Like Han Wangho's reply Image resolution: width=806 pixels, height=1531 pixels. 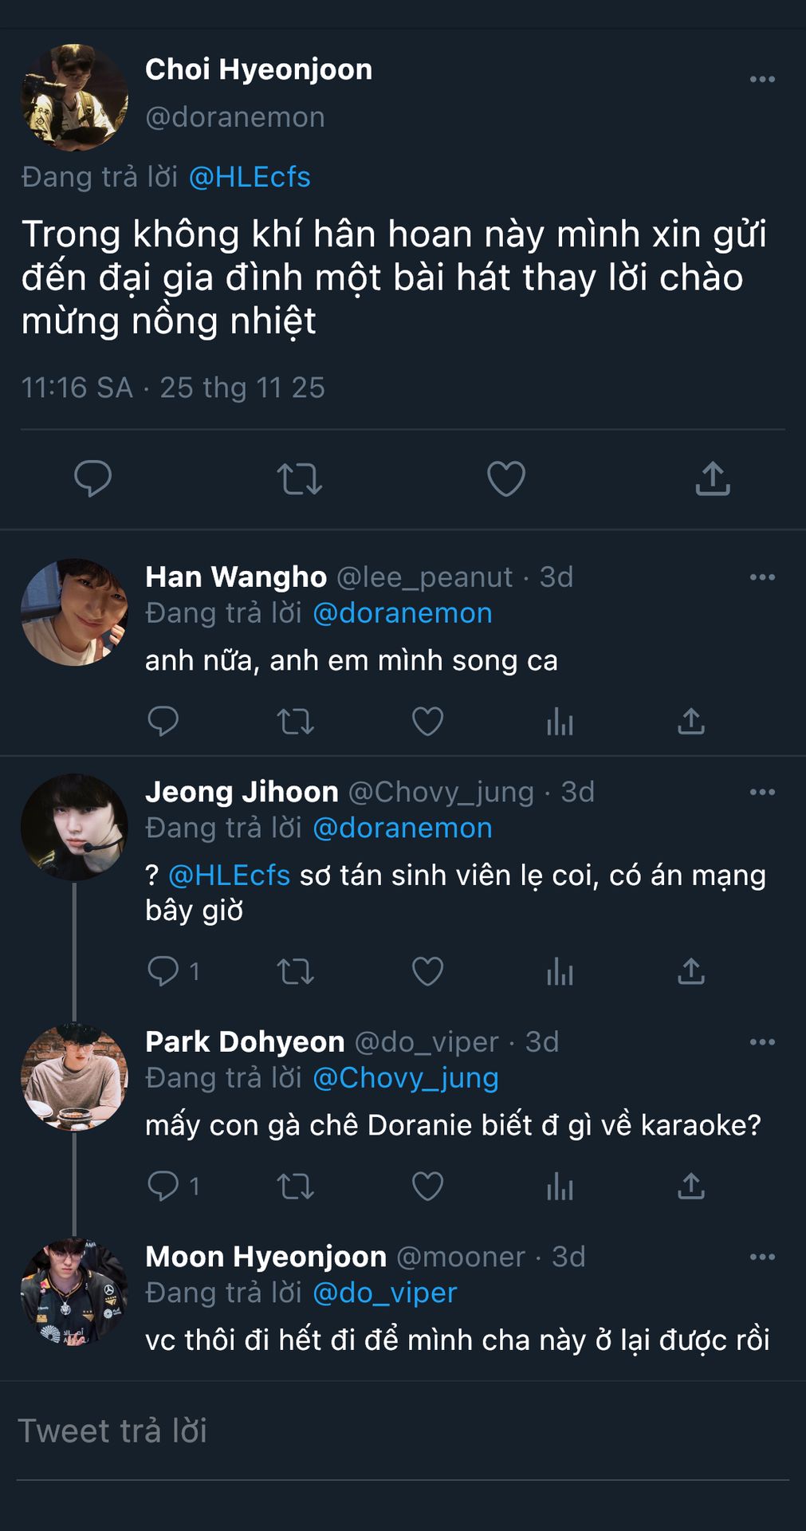[x=427, y=722]
